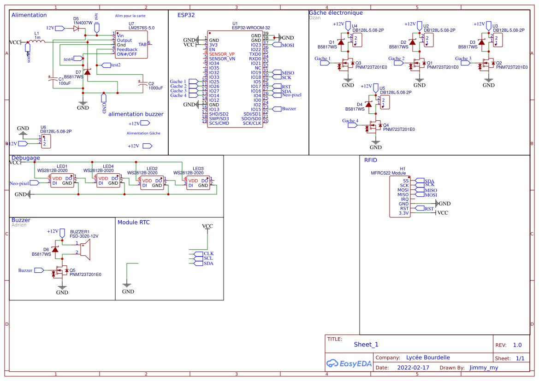The height and width of the screenshot is (381, 539).
Task: Select the L1 1m inductor symbol
Action: point(36,41)
